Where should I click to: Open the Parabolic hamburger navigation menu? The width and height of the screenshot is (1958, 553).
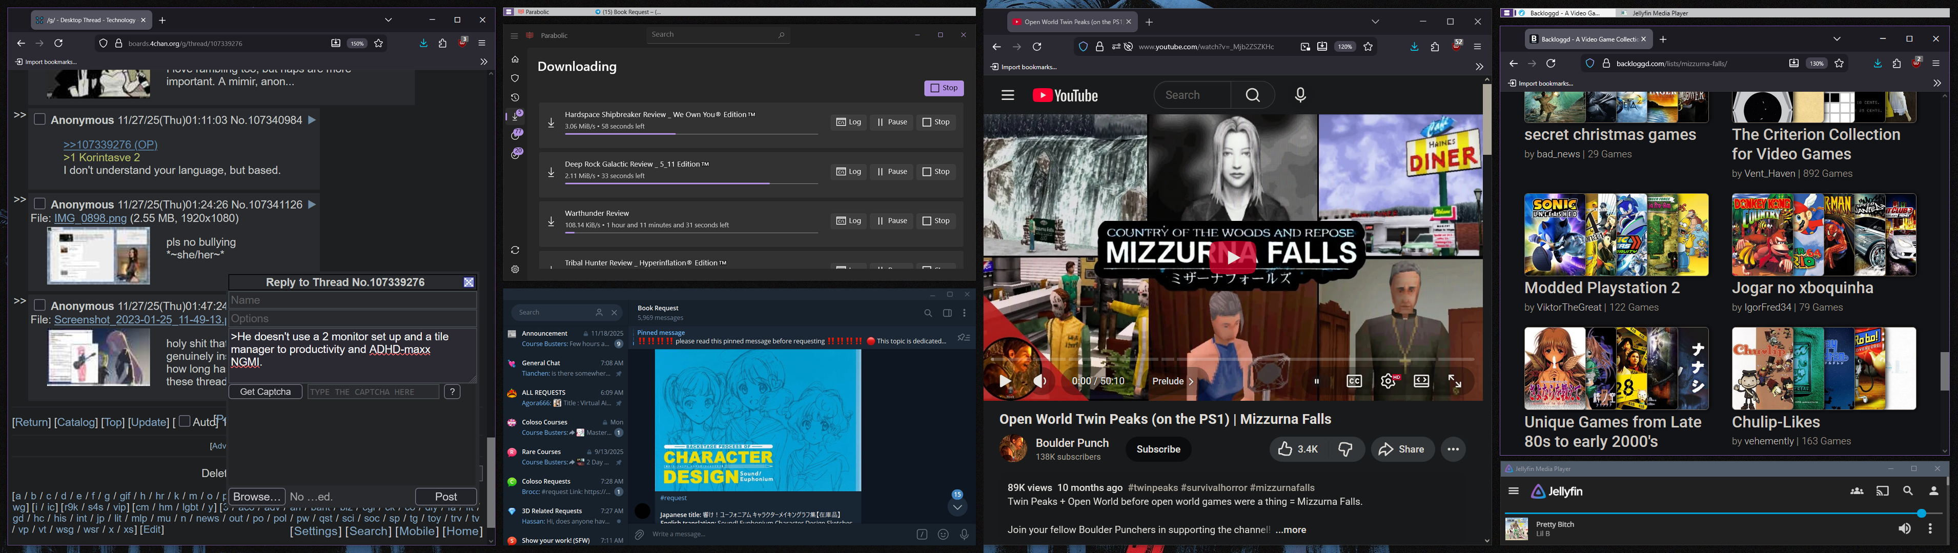point(514,36)
